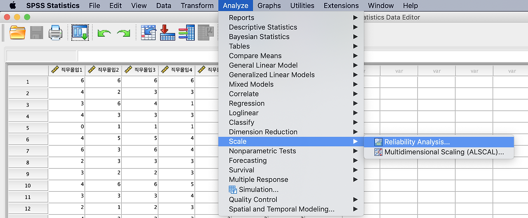Expand Descriptive Statistics submenu
This screenshot has width=528, height=218.
coord(291,27)
